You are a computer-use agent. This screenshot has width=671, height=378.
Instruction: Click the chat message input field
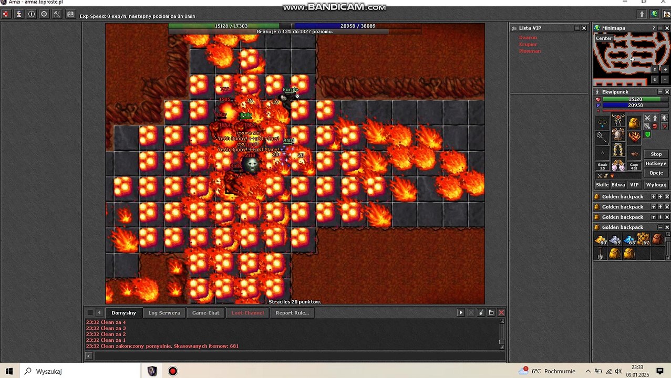[x=300, y=356]
